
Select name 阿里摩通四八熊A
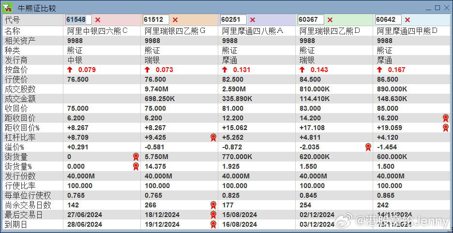point(253,31)
